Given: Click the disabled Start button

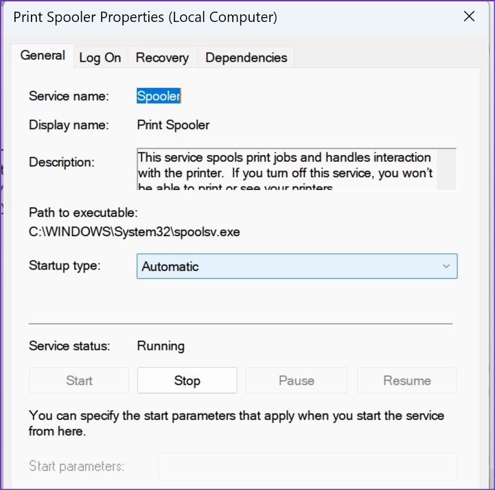Looking at the screenshot, I should [79, 380].
